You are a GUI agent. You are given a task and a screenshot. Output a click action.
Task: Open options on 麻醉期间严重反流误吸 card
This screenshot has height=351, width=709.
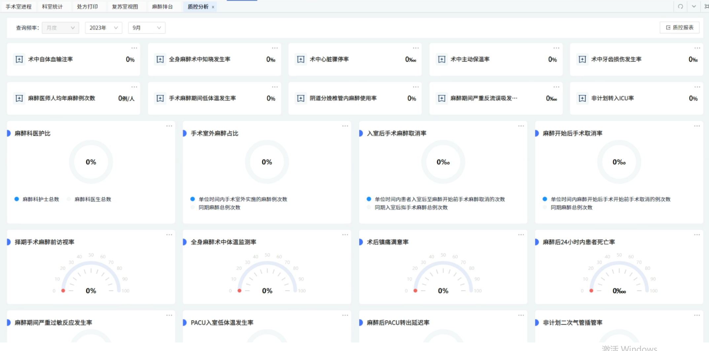click(x=556, y=87)
